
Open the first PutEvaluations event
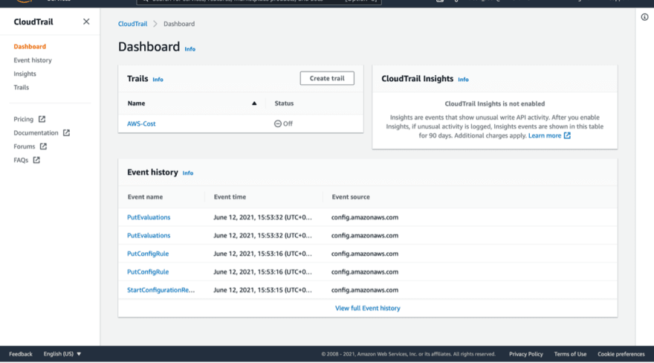(149, 217)
